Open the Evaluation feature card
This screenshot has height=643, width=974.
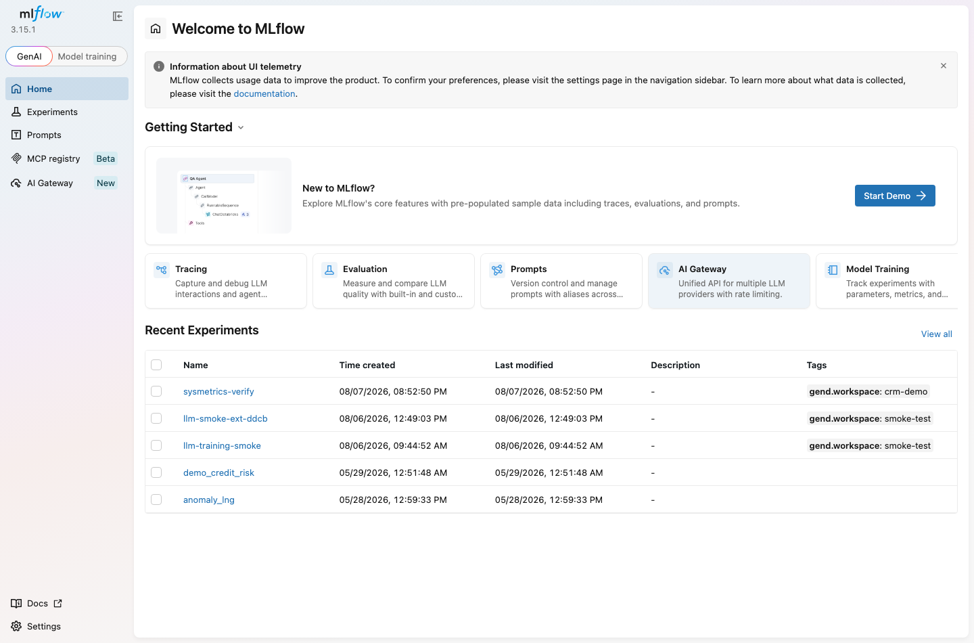click(x=394, y=281)
